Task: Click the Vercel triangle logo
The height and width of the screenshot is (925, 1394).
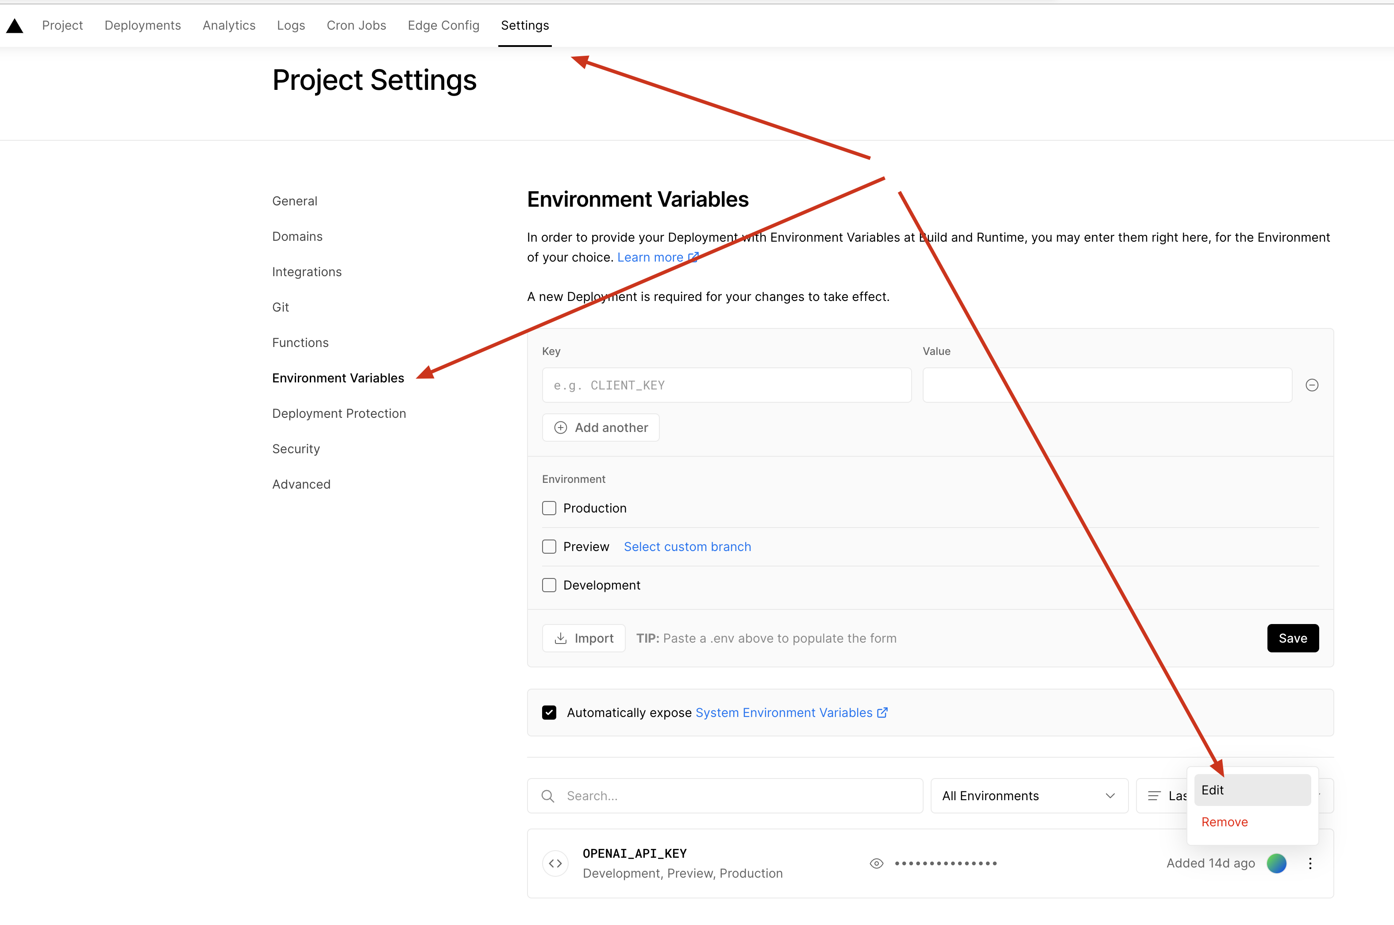Action: point(15,25)
